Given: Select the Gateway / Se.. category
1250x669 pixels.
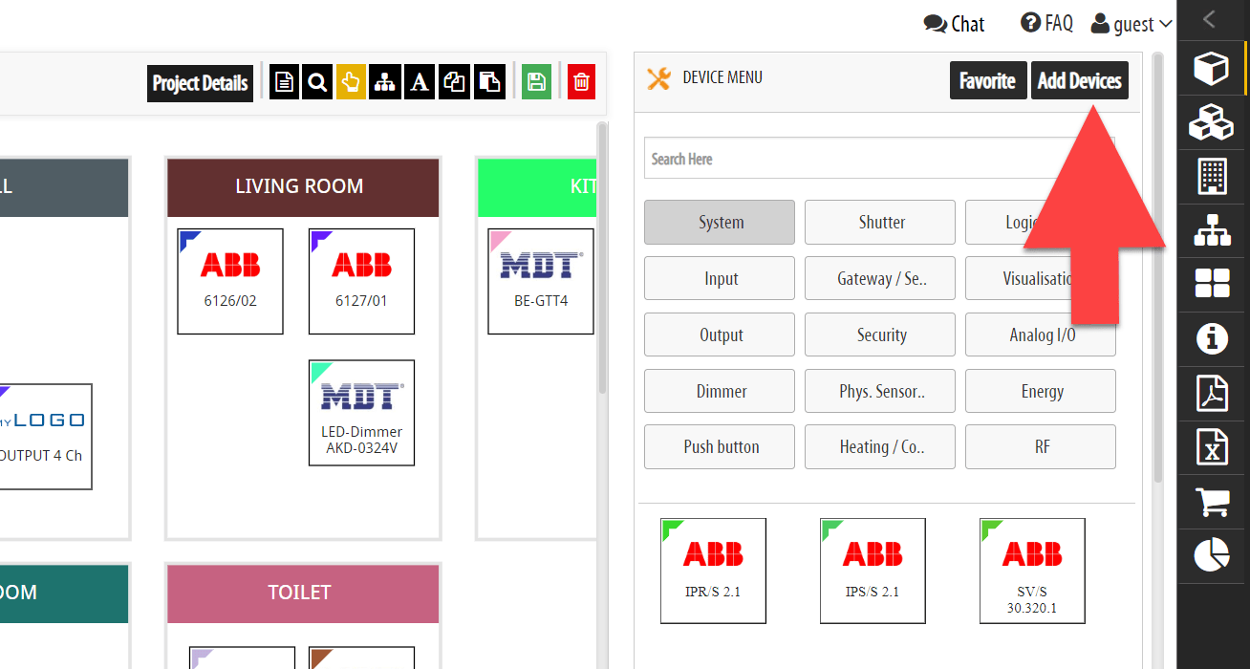Looking at the screenshot, I should [x=880, y=279].
